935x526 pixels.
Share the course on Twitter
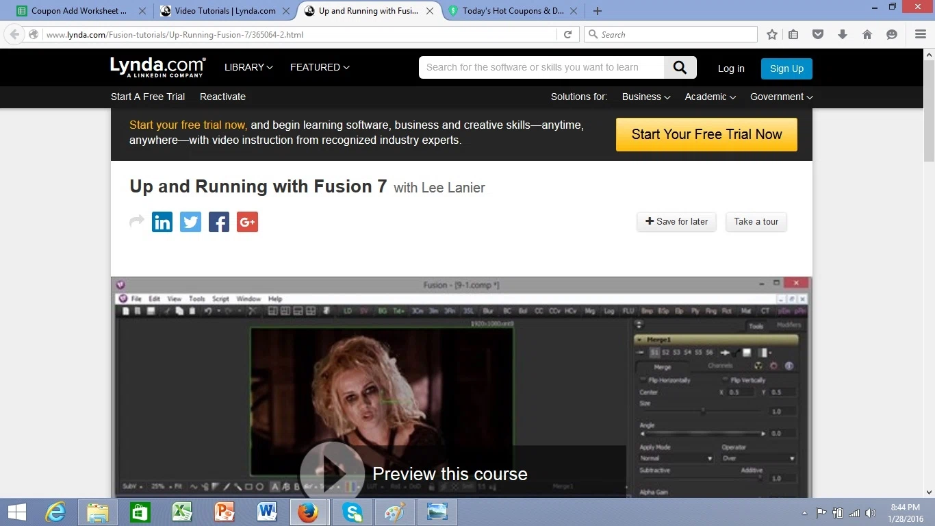(x=190, y=222)
